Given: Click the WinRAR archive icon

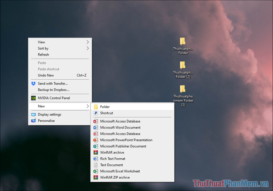Looking at the screenshot, I should 96,152.
